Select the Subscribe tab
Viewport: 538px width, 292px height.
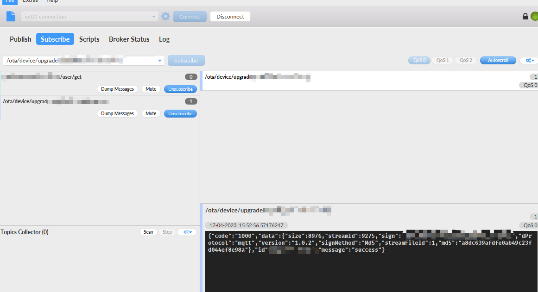55,39
